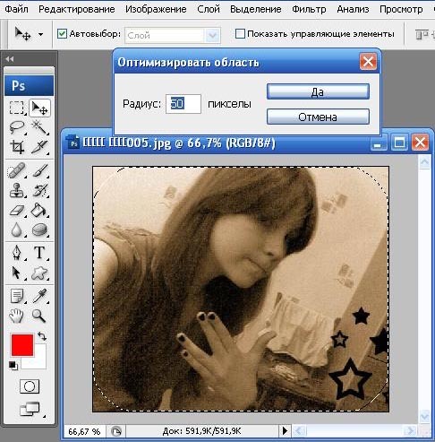Select the Rectangular Marquee tool
435x442 pixels.
point(17,108)
